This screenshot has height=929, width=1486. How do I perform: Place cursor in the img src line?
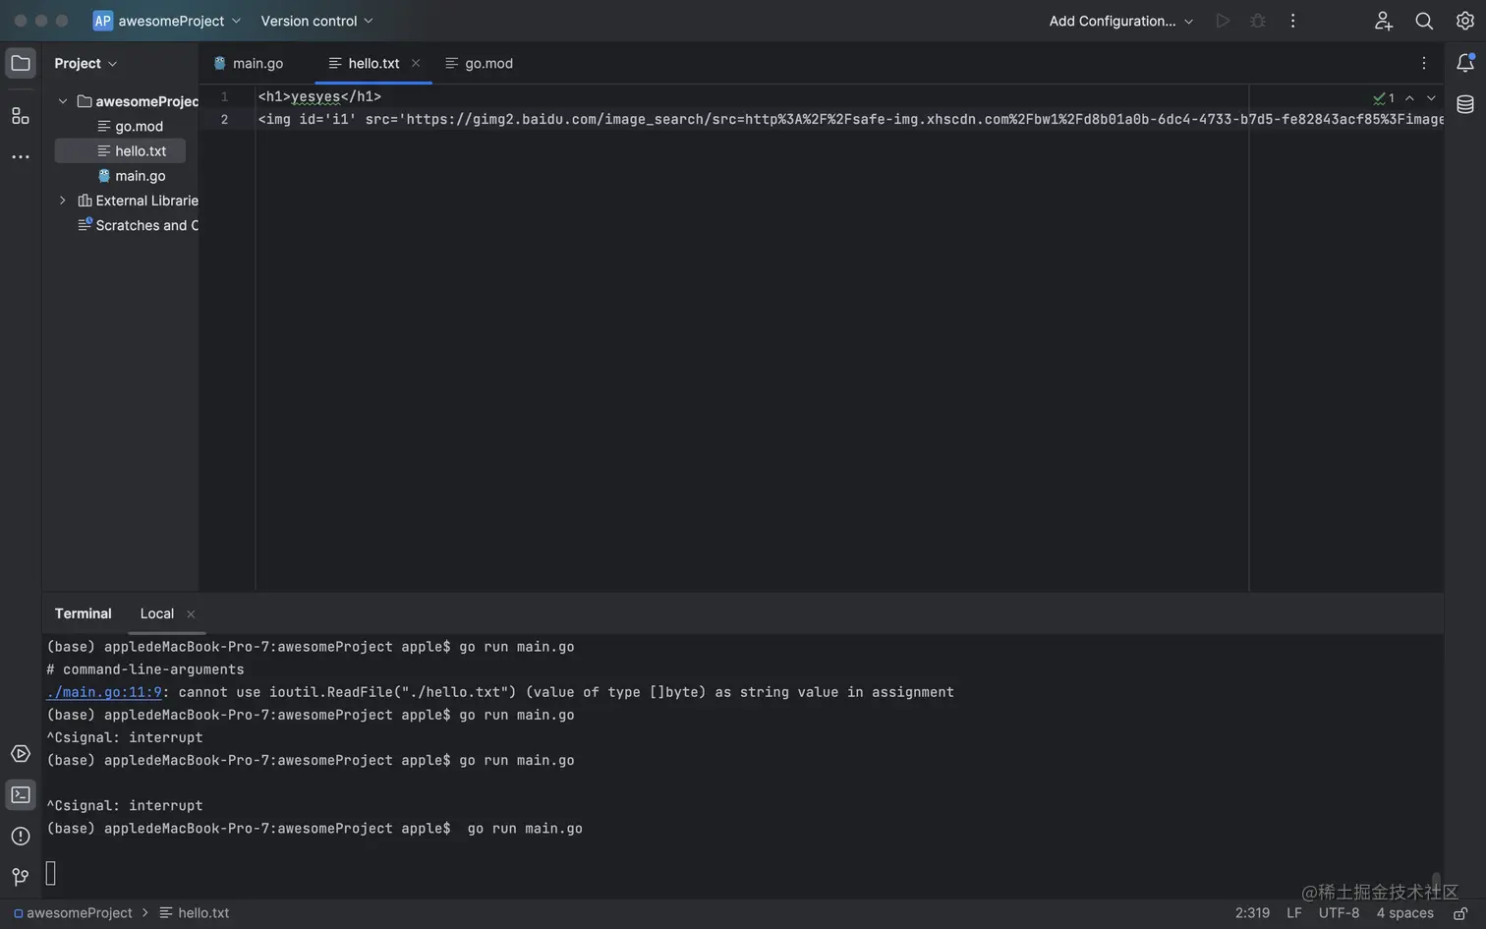point(851,119)
